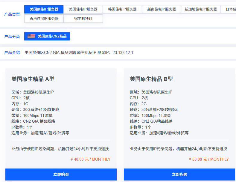The height and width of the screenshot is (182, 236).
Task: Click 立即购买 for 美国原生精品 B型
Action: (179, 175)
